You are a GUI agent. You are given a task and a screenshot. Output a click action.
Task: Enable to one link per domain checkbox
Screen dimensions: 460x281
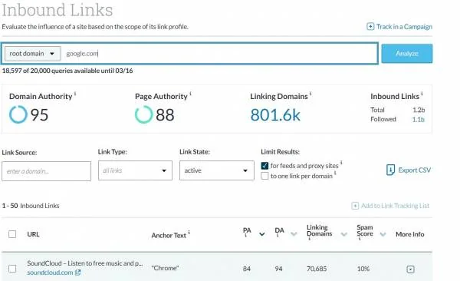click(264, 176)
